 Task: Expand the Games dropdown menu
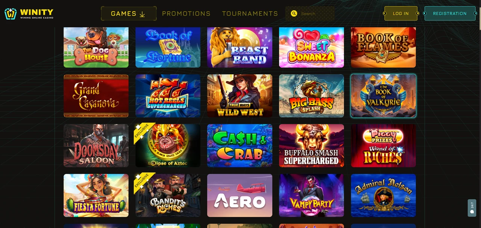tap(129, 14)
